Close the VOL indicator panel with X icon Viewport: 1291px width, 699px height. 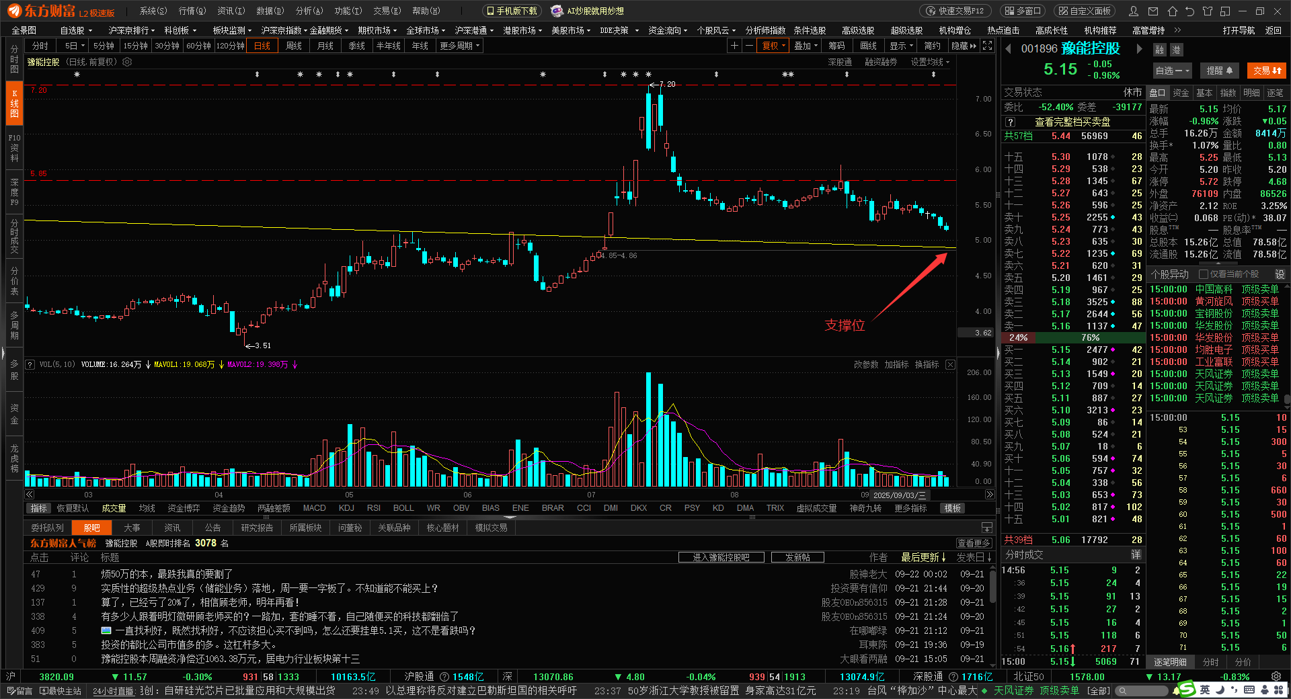click(x=950, y=364)
